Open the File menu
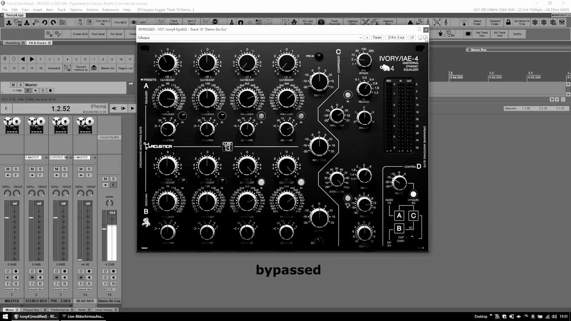 pyautogui.click(x=5, y=9)
